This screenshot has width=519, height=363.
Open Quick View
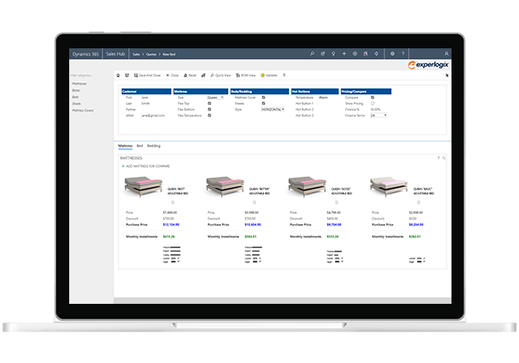pos(221,76)
